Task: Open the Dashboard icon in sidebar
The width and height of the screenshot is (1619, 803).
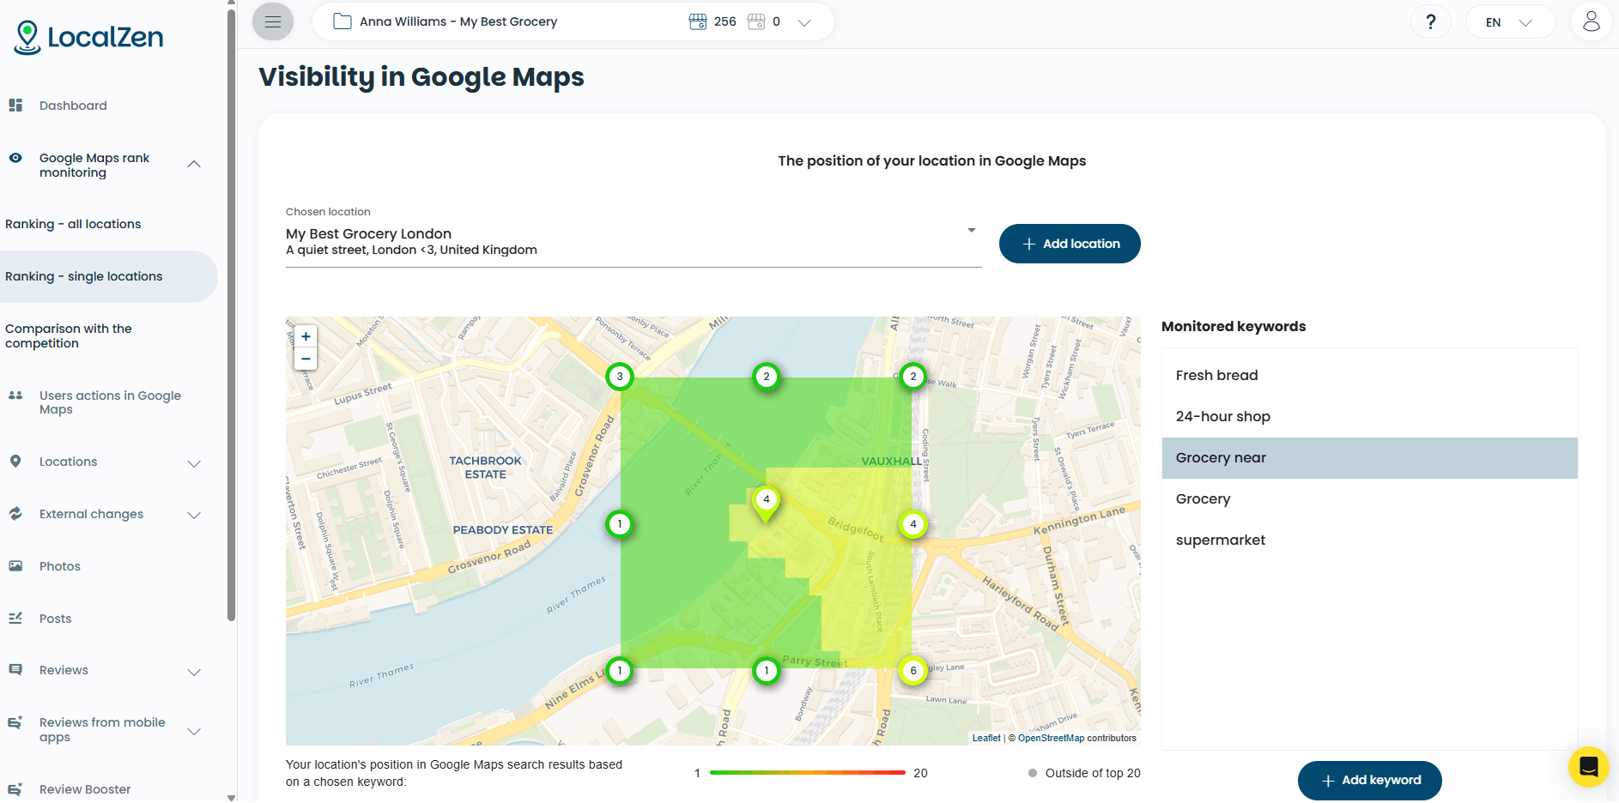Action: tap(15, 106)
